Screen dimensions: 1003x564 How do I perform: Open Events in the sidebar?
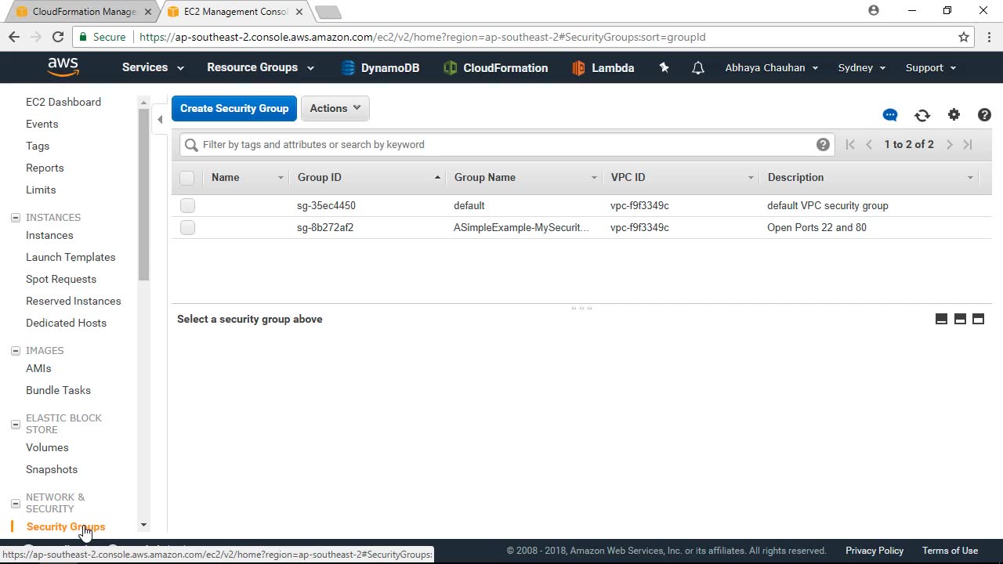[x=42, y=124]
